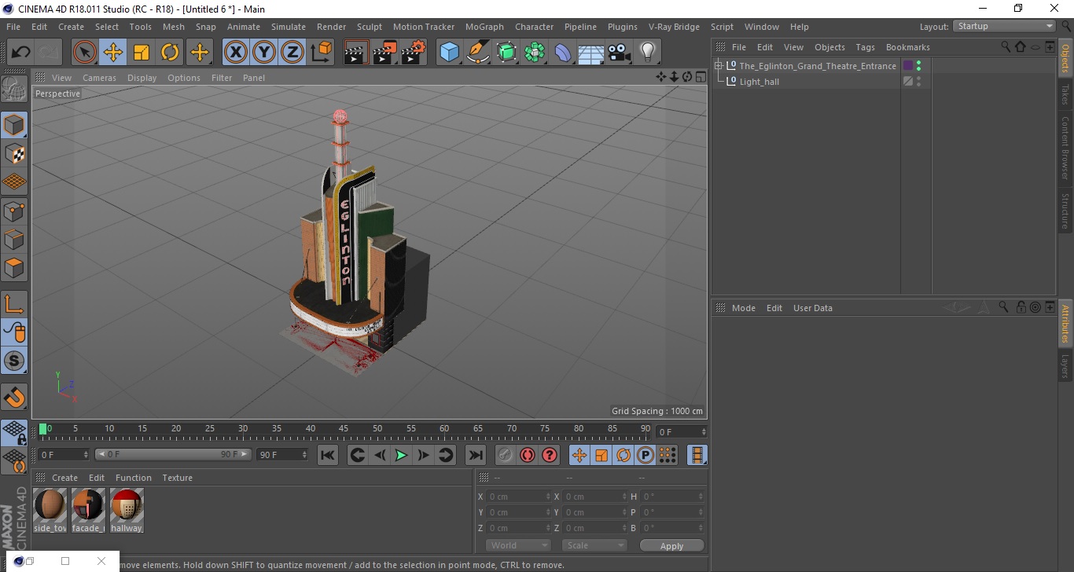Click Record Active Objects button

[x=506, y=455]
